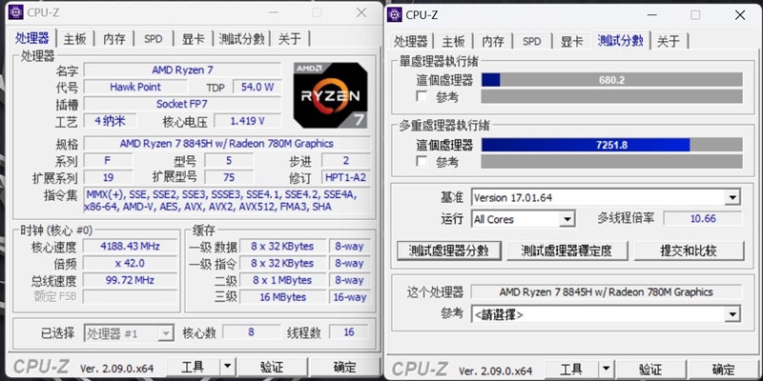Click 工具 button in left window
763x381 pixels.
(x=194, y=367)
